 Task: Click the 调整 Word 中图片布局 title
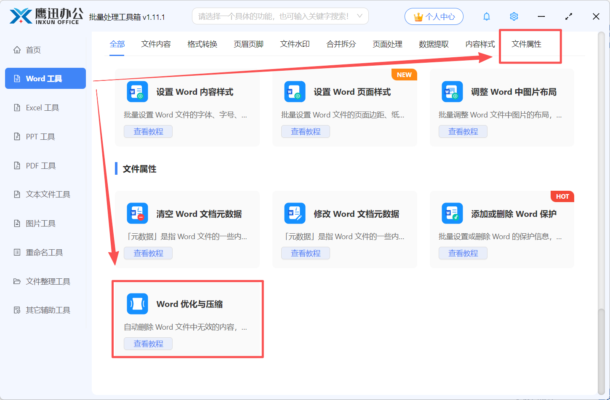pyautogui.click(x=514, y=92)
